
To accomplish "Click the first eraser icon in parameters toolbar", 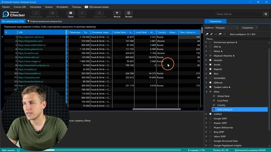I will click(207, 34).
